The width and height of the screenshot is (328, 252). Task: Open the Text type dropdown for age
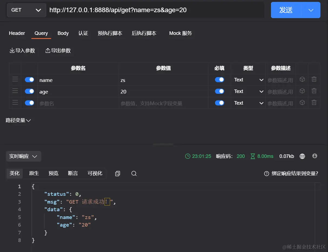[x=248, y=91]
